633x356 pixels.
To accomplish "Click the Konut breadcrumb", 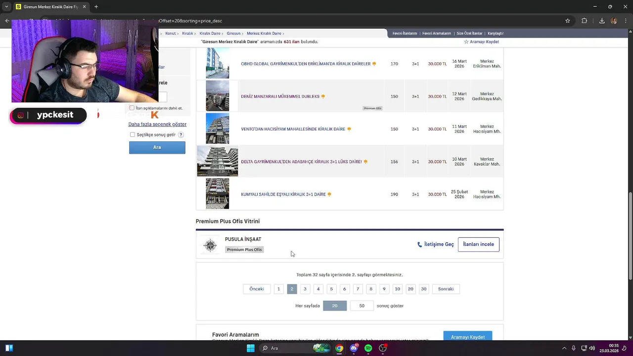I will click(x=171, y=34).
